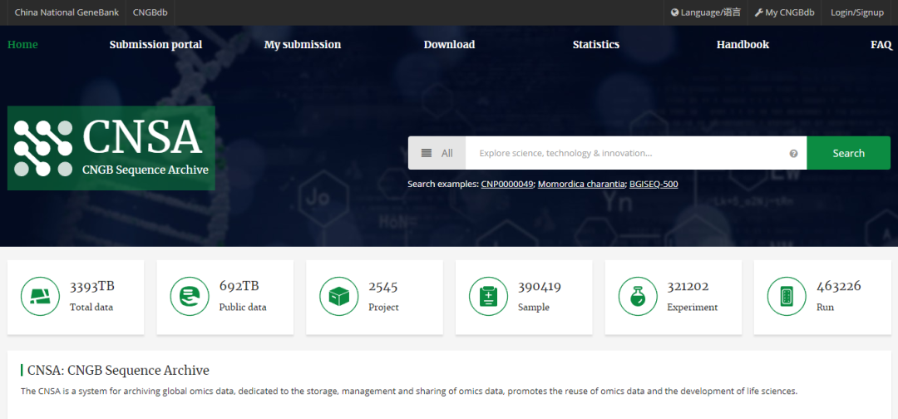Click the CNP0000049 search example link
Image resolution: width=898 pixels, height=419 pixels.
[507, 185]
